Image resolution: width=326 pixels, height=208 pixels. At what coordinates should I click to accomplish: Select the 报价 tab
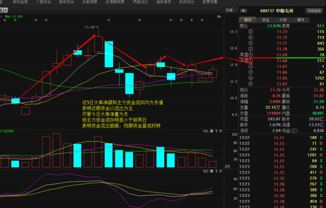tap(248, 20)
